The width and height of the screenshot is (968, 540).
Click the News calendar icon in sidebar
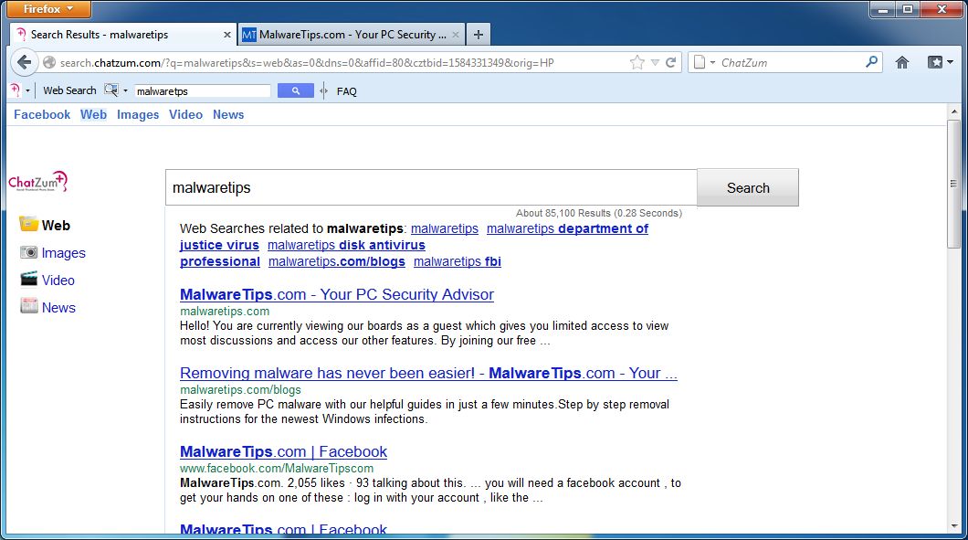click(28, 306)
